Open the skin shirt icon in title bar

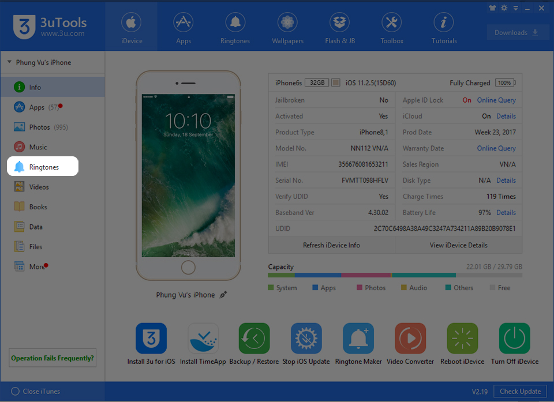[x=492, y=7]
